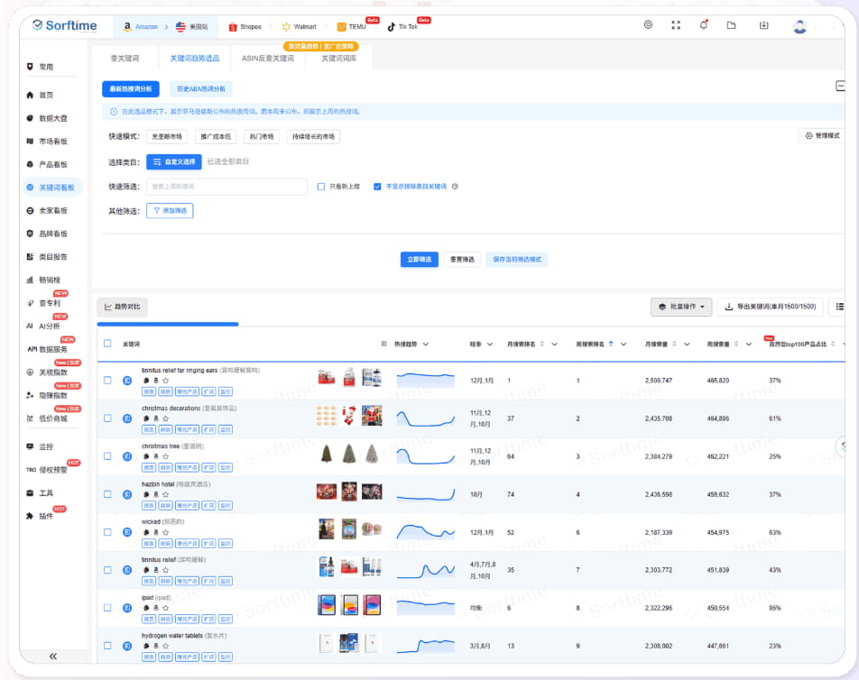Check the christmas tree row checkbox
Viewport: 859px width, 680px height.
[107, 456]
